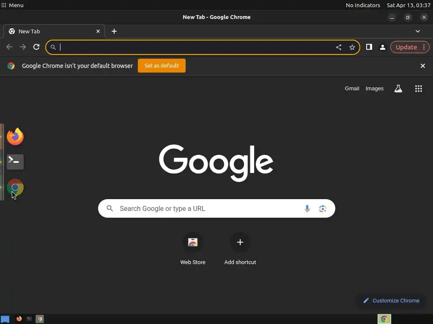The height and width of the screenshot is (324, 433).
Task: Open the system Menu
Action: (x=12, y=5)
